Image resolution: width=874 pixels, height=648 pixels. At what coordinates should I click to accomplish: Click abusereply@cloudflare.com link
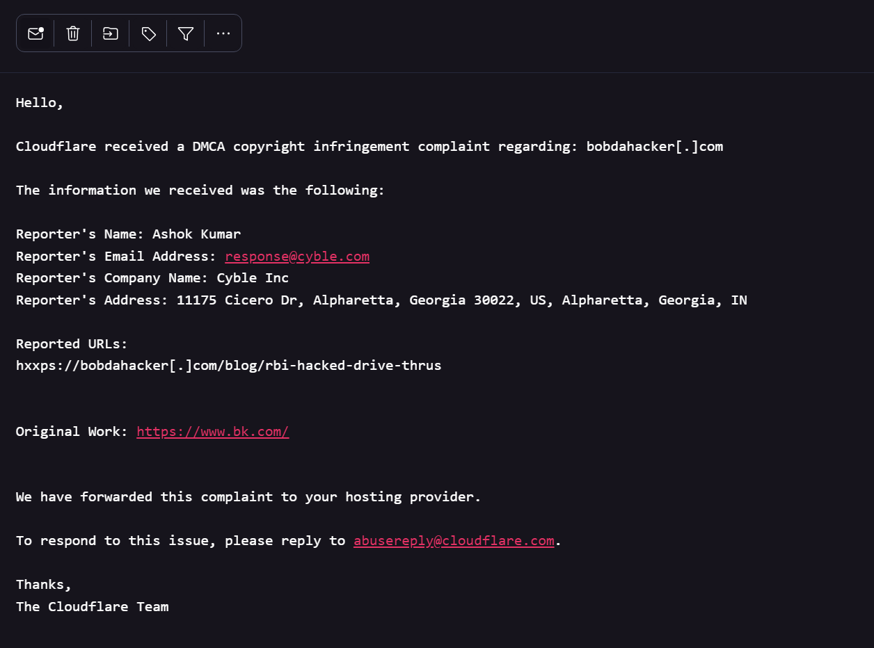click(454, 541)
